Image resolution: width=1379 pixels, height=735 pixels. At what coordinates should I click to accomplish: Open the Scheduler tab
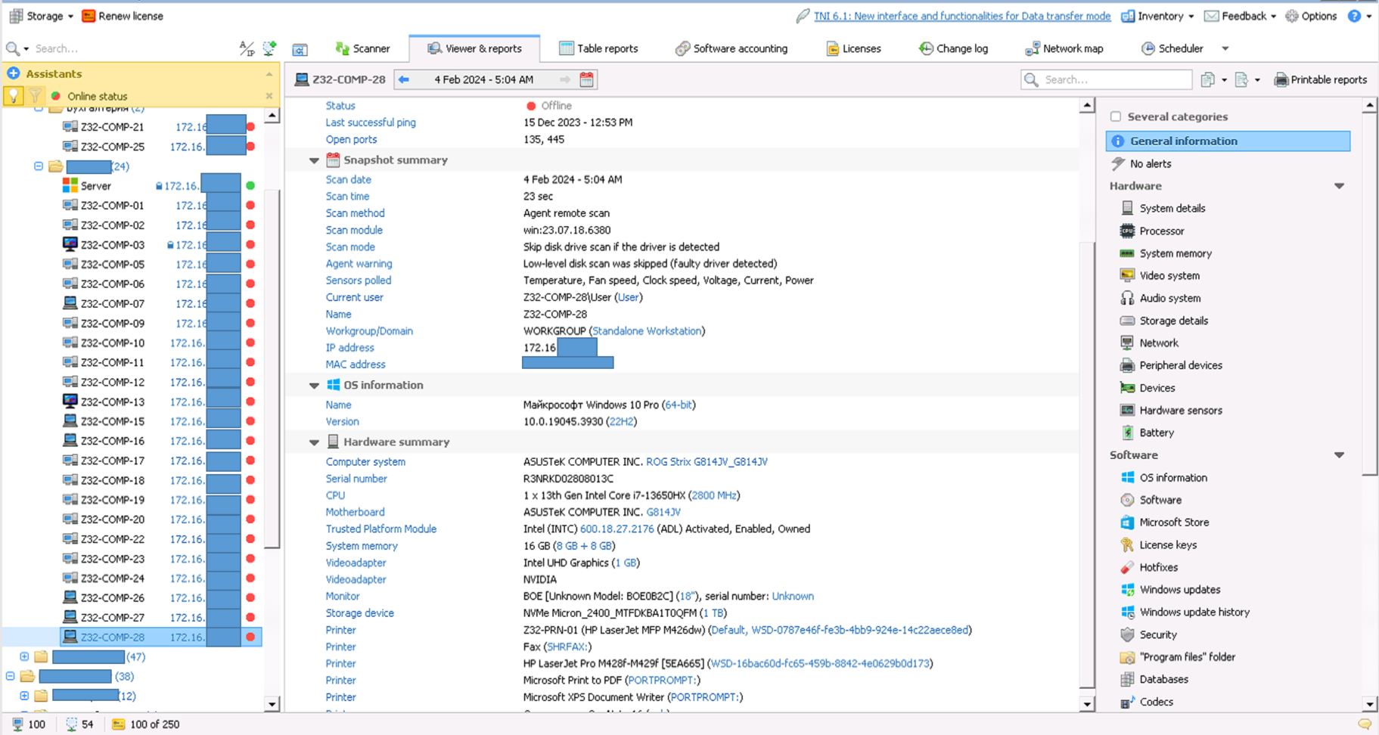[1172, 48]
